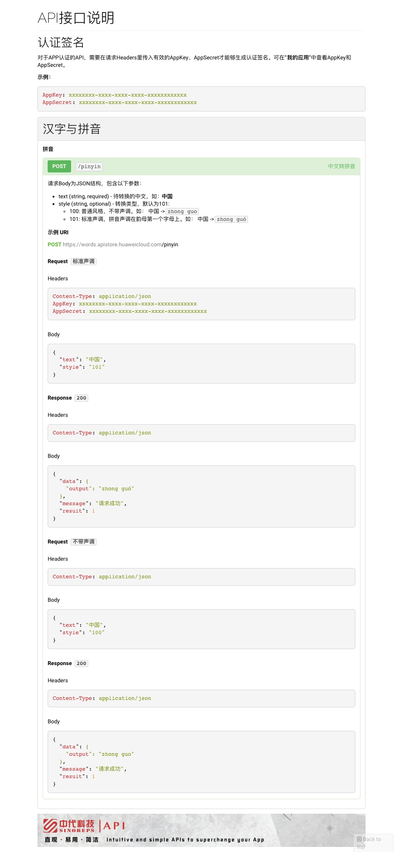Collapse the first Response 200 section
Image resolution: width=403 pixels, height=852 pixels.
click(x=68, y=398)
